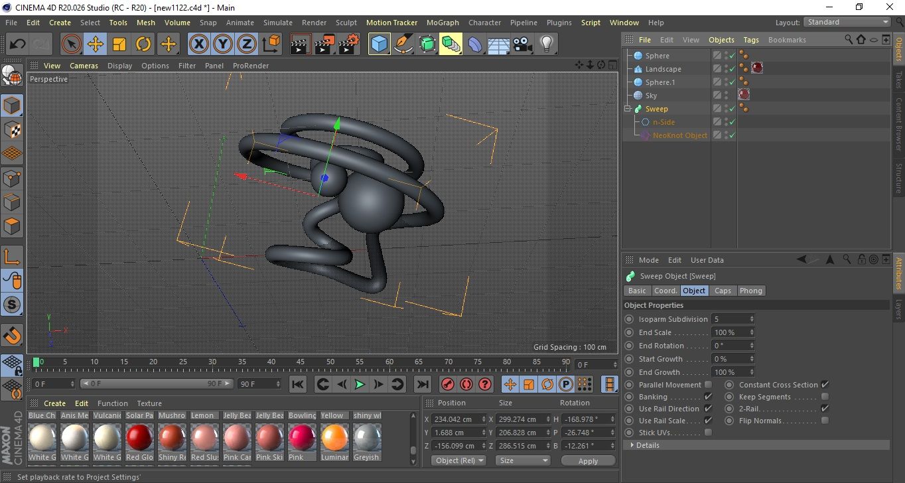Image resolution: width=905 pixels, height=483 pixels.
Task: Open the Floor environment objects icon
Action: pyautogui.click(x=498, y=44)
